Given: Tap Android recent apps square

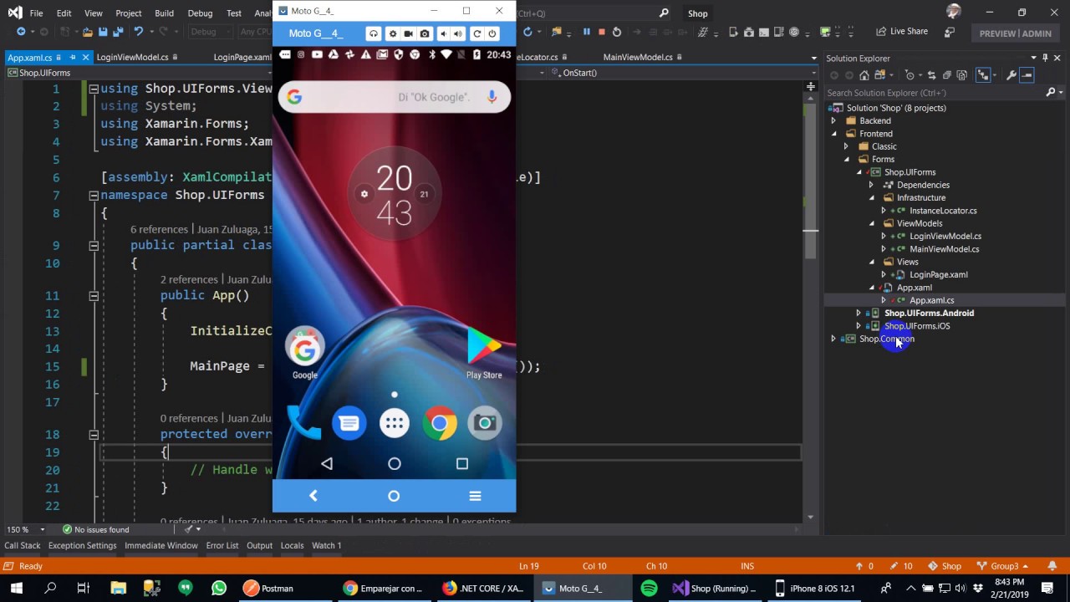Looking at the screenshot, I should click(x=462, y=463).
